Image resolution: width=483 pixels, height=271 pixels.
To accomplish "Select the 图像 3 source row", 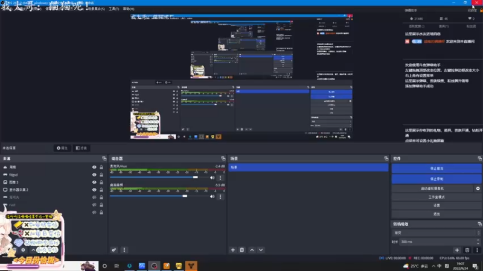I will (54, 182).
